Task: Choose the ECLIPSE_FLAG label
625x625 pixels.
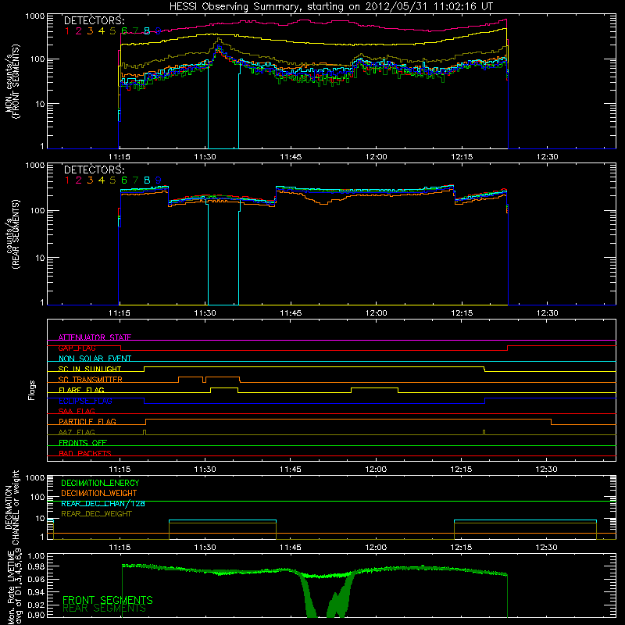Action: click(85, 401)
